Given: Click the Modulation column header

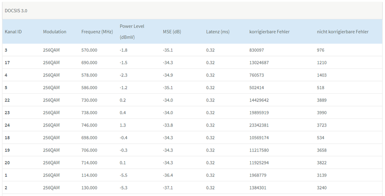Looking at the screenshot, I should coord(55,32).
